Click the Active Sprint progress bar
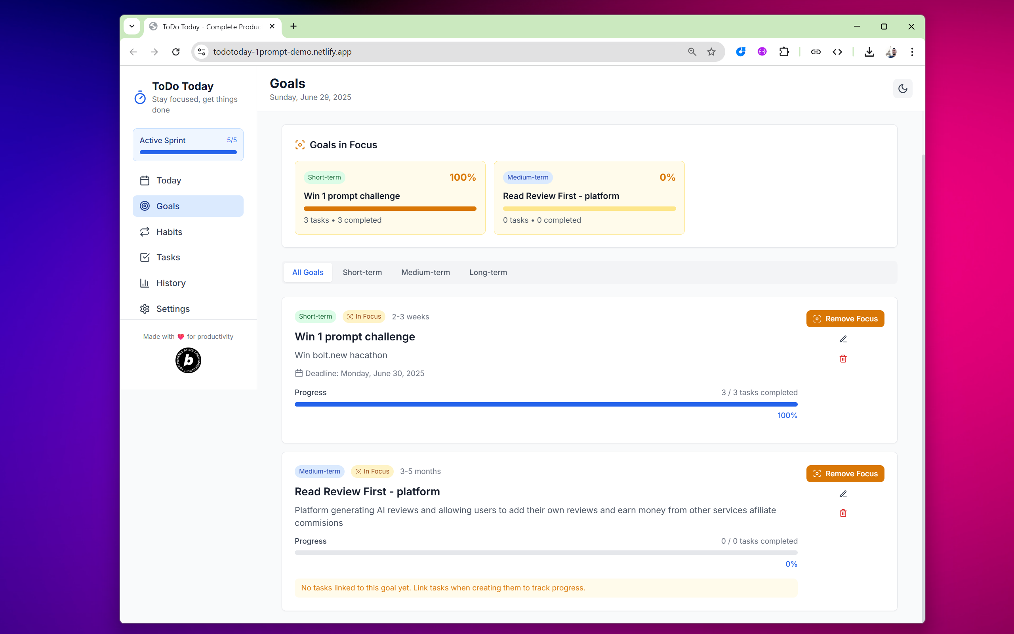The width and height of the screenshot is (1014, 634). [x=188, y=152]
